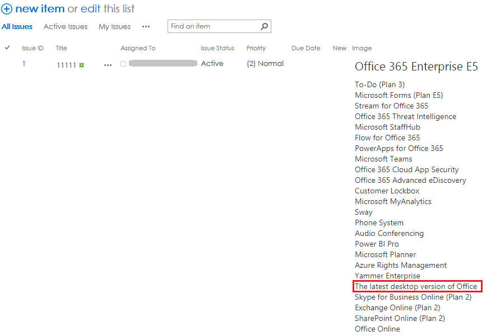
Task: Switch to the My Issues view
Action: 114,27
